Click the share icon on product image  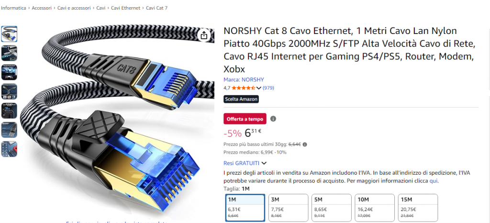pyautogui.click(x=204, y=35)
